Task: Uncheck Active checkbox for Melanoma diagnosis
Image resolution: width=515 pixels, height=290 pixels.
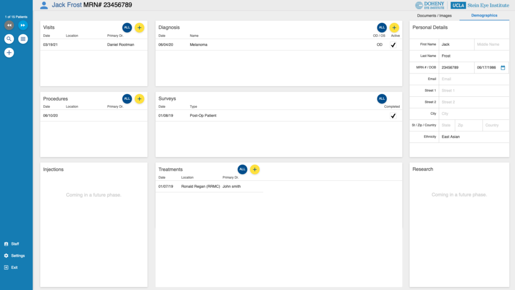Action: pyautogui.click(x=393, y=45)
